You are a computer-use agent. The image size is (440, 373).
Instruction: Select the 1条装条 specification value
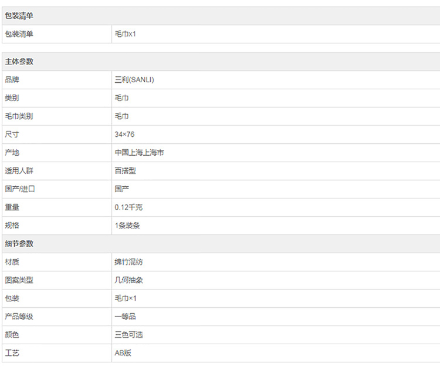[x=127, y=226]
